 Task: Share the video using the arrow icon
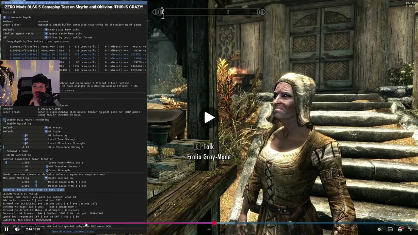(x=400, y=215)
